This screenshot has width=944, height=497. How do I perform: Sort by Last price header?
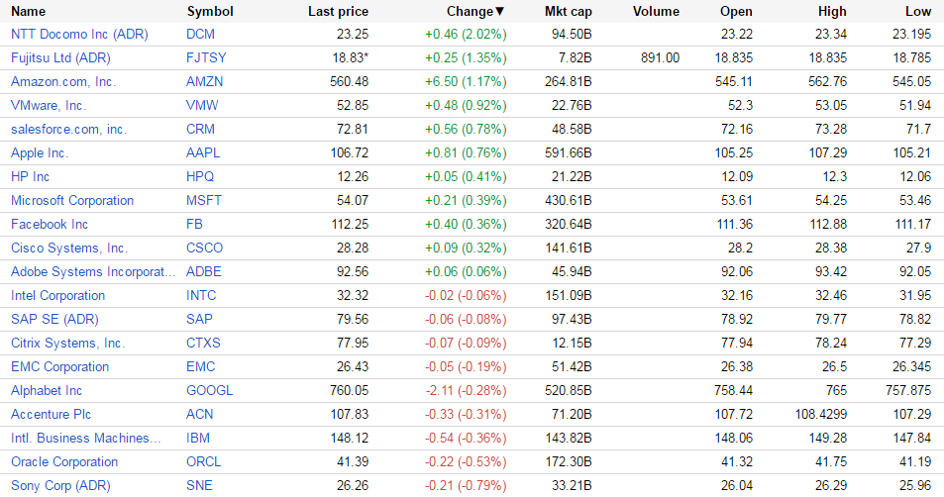[x=338, y=12]
